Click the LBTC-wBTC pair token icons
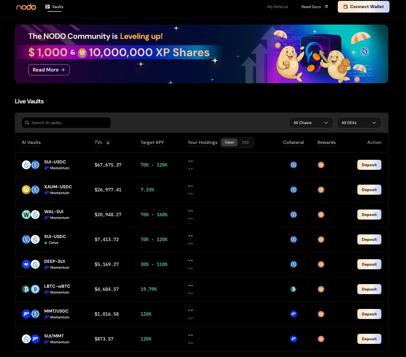This screenshot has height=357, width=406. pos(31,289)
